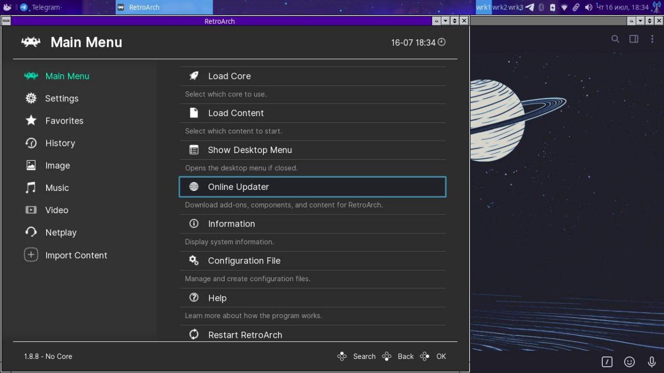Select the Load Core menu entry

[x=313, y=76]
